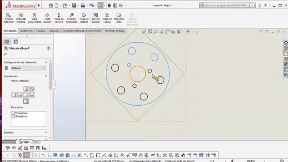288x162 pixels.
Task: Open the arrow next to the bottom selection tool
Action: click(x=31, y=155)
